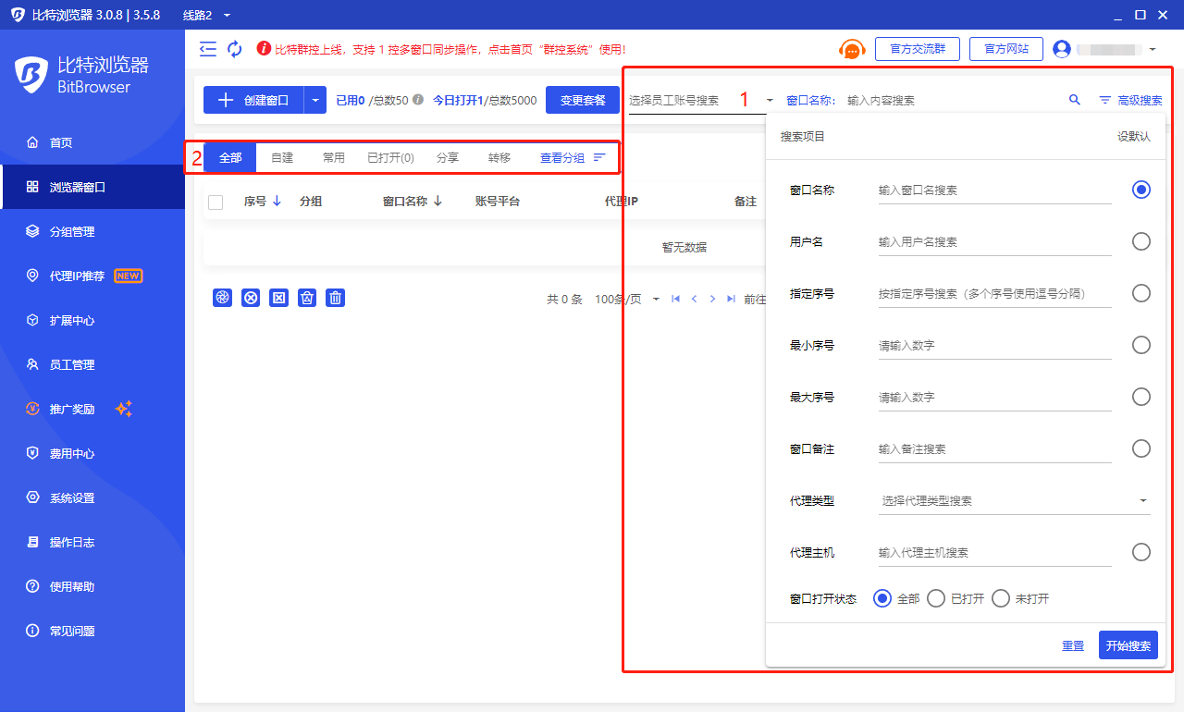Click the 开始搜索 button
1184x712 pixels.
pyautogui.click(x=1128, y=645)
